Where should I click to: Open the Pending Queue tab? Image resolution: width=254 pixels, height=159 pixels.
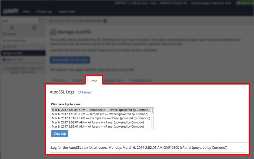tap(141, 80)
